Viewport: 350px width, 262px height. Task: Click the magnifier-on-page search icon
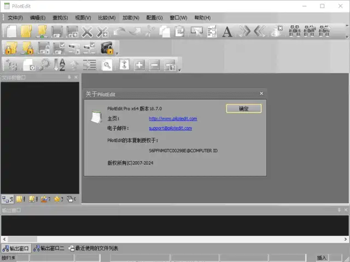[x=107, y=65]
